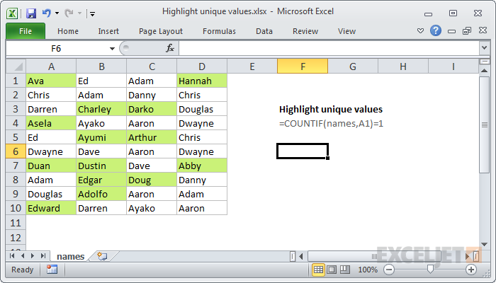
Task: Open the Formulas tab
Action: click(x=219, y=31)
